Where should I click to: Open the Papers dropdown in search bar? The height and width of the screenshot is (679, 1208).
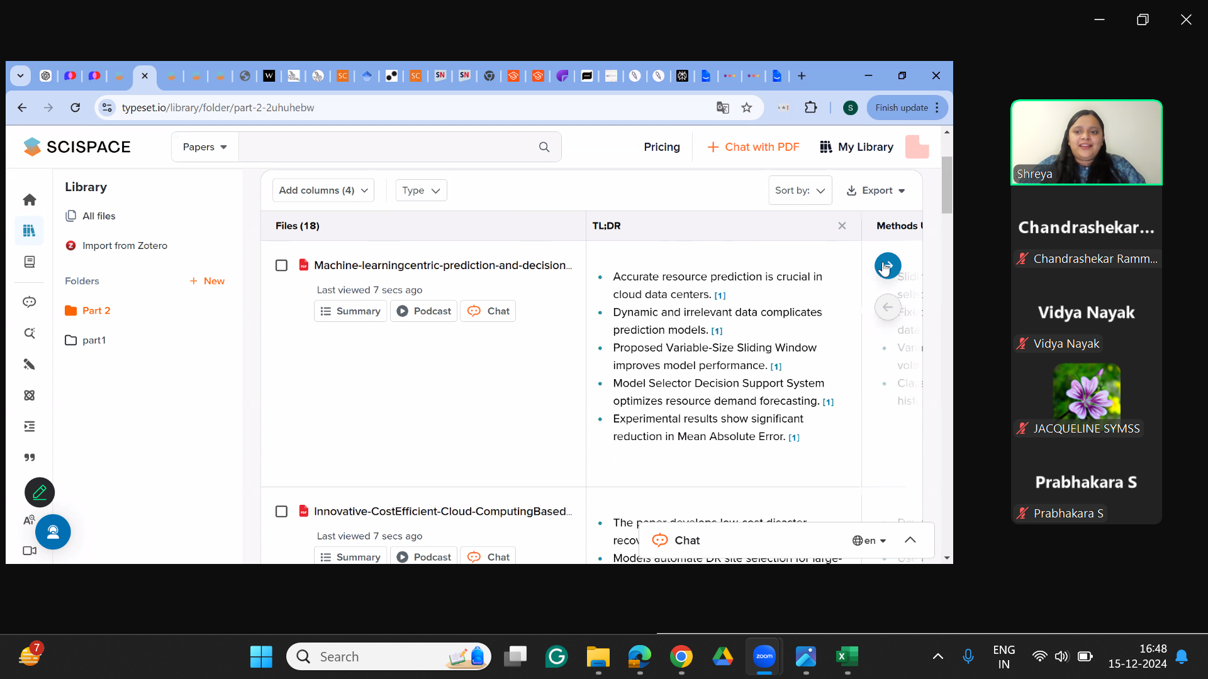click(205, 147)
